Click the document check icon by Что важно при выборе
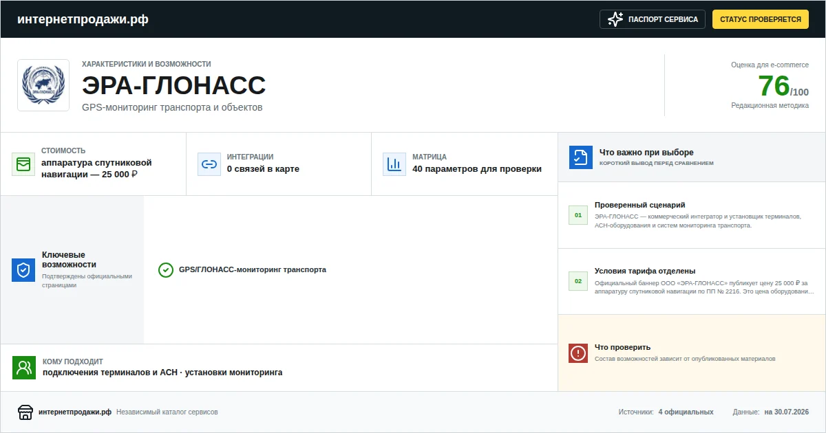Screen dimensions: 826x433 [581, 157]
